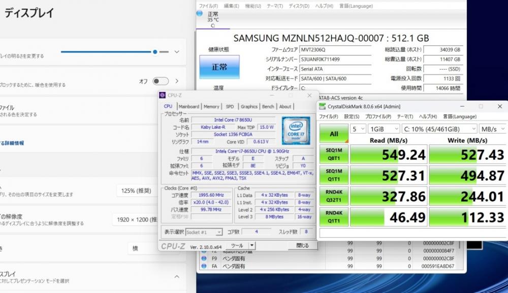This screenshot has width=508, height=293.
Task: Switch to the Memory tab in CPU-Z
Action: (x=211, y=107)
